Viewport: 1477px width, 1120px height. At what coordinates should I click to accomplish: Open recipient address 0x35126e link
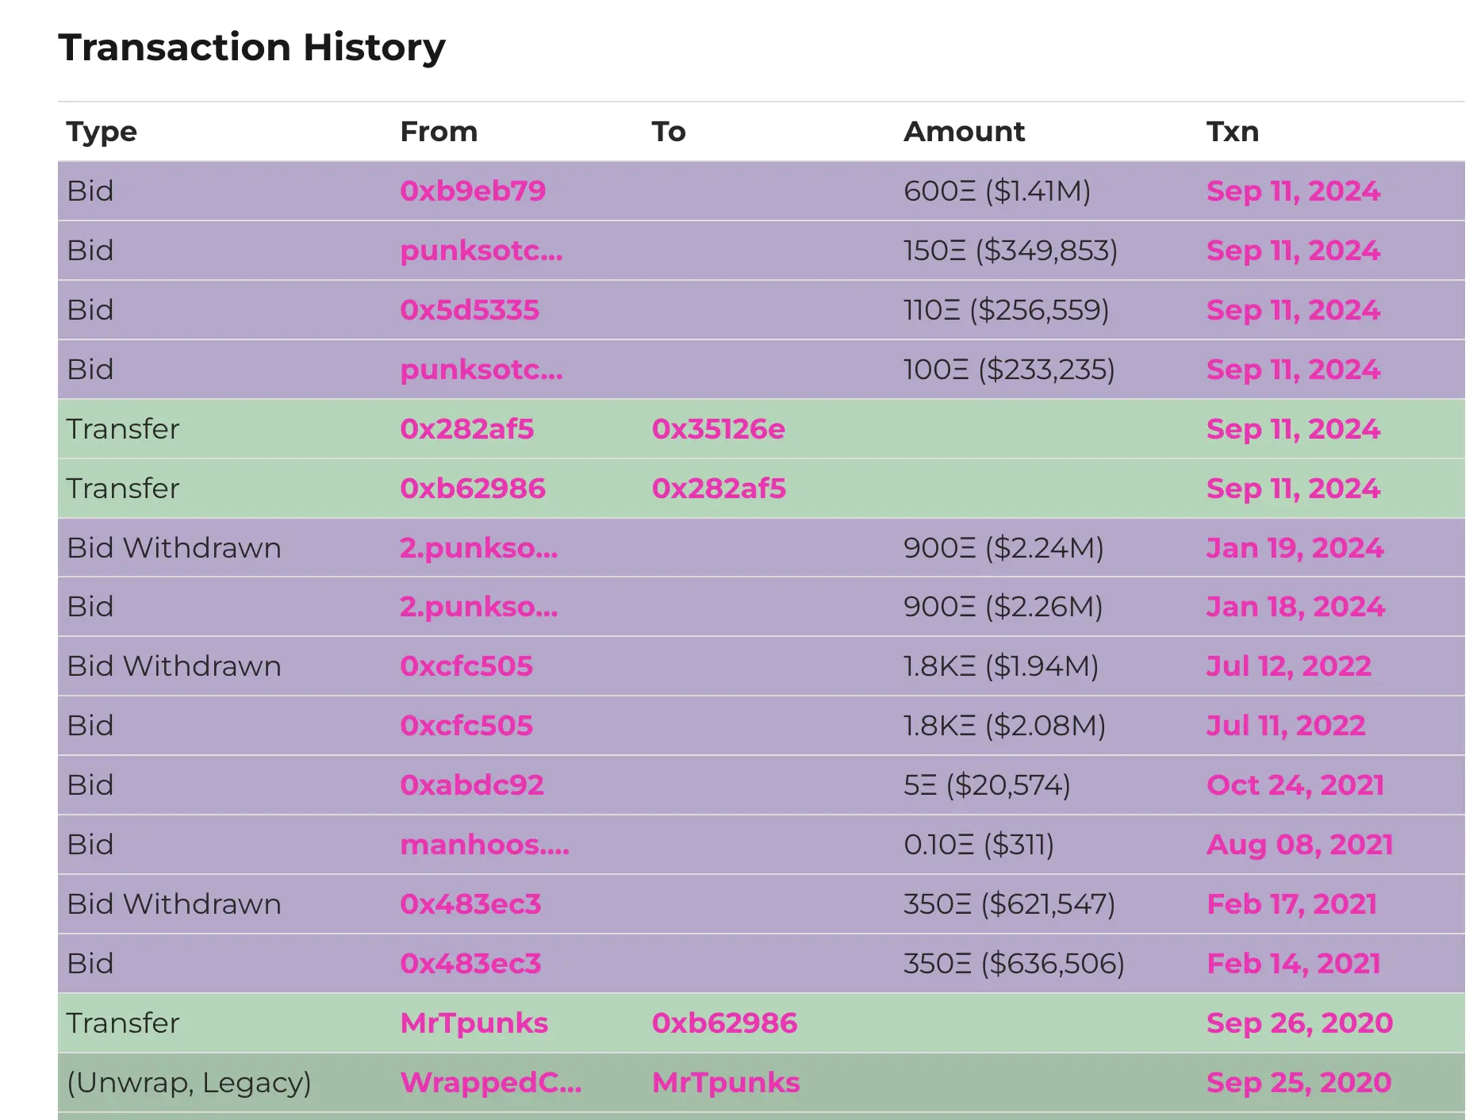tap(718, 429)
